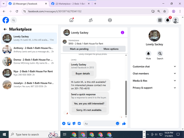
Task: Open Windows Task View icon
Action: [64, 134]
